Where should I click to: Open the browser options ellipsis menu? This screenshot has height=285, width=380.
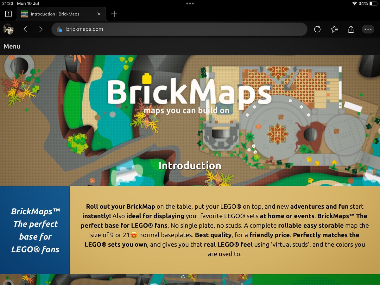[x=368, y=29]
